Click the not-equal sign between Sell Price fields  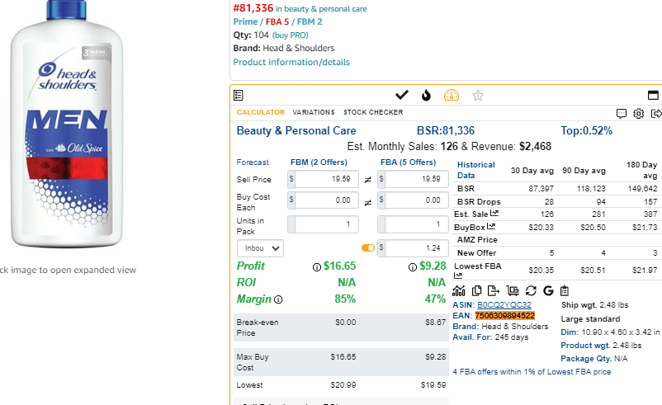click(367, 180)
